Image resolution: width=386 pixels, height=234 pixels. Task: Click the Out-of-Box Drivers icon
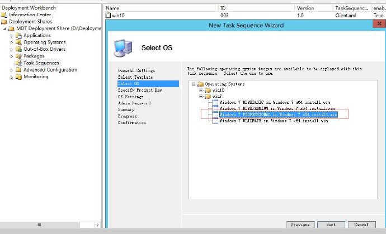pyautogui.click(x=18, y=49)
